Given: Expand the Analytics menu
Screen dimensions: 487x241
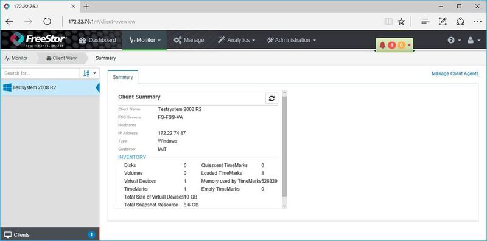Looking at the screenshot, I should tap(236, 40).
